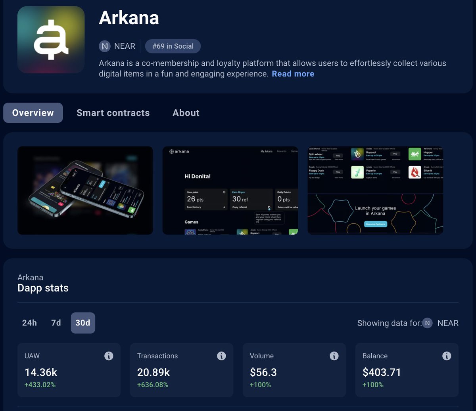
Task: Open the Balance info tooltip icon
Action: pos(447,356)
